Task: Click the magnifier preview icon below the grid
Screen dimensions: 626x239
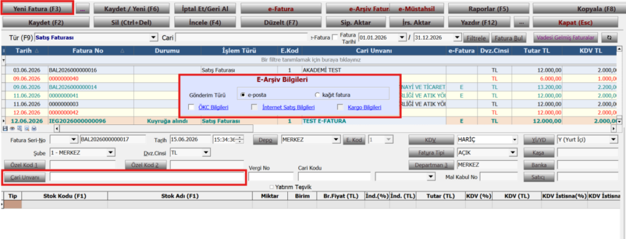Action: 26,129
